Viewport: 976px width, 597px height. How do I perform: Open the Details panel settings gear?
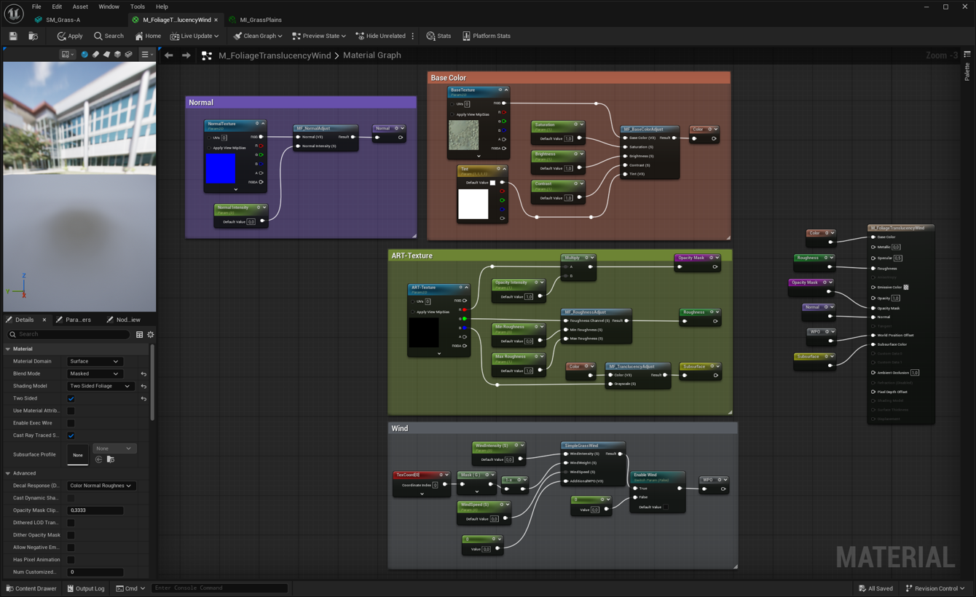[x=151, y=335]
